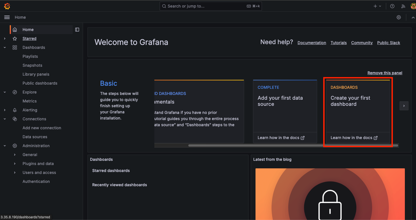Image resolution: width=416 pixels, height=220 pixels.
Task: Collapse the Connections section chevron
Action: click(5, 119)
